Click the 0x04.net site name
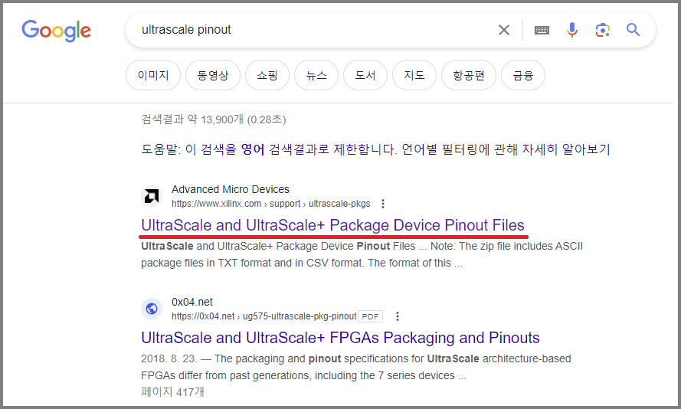 tap(192, 302)
